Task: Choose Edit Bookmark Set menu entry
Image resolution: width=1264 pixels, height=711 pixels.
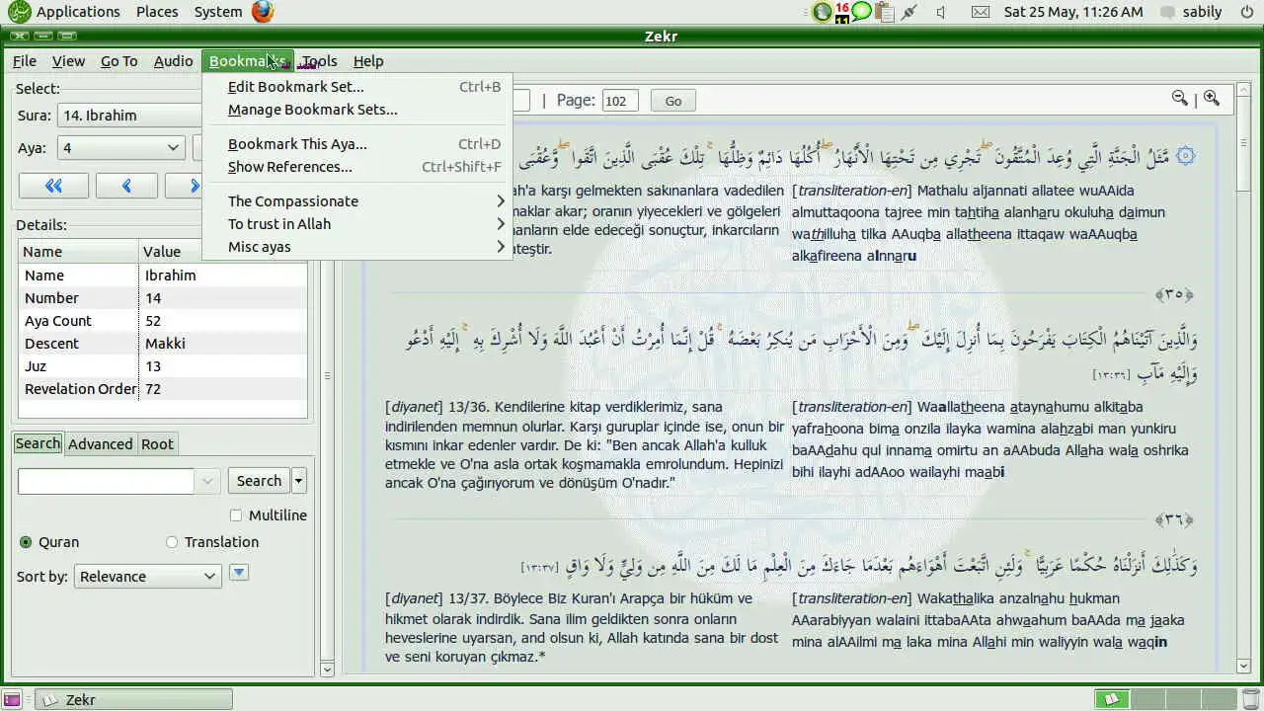Action: pyautogui.click(x=357, y=87)
